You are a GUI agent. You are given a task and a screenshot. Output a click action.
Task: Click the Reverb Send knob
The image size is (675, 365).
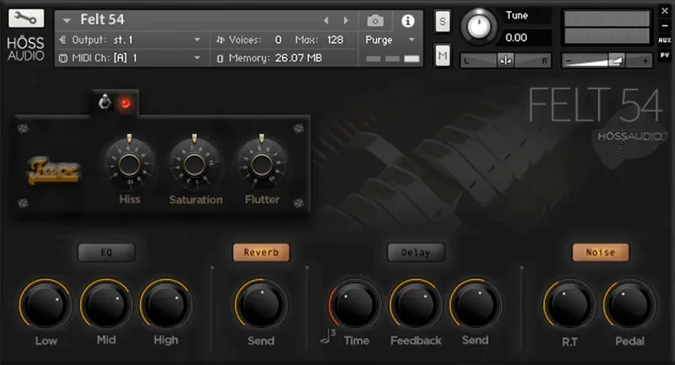click(261, 304)
